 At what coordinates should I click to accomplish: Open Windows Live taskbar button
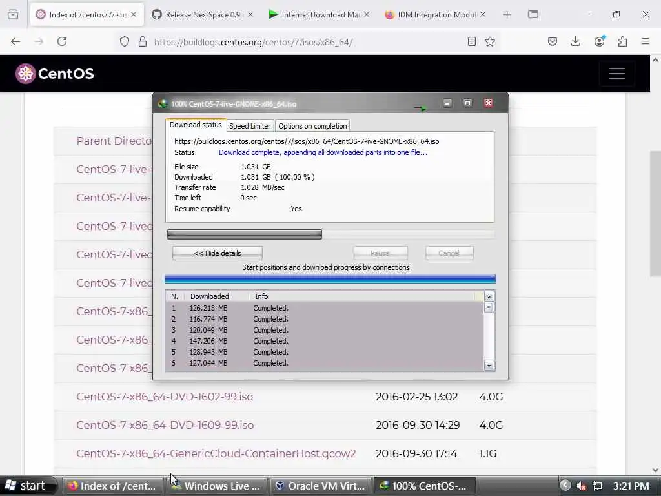218,486
